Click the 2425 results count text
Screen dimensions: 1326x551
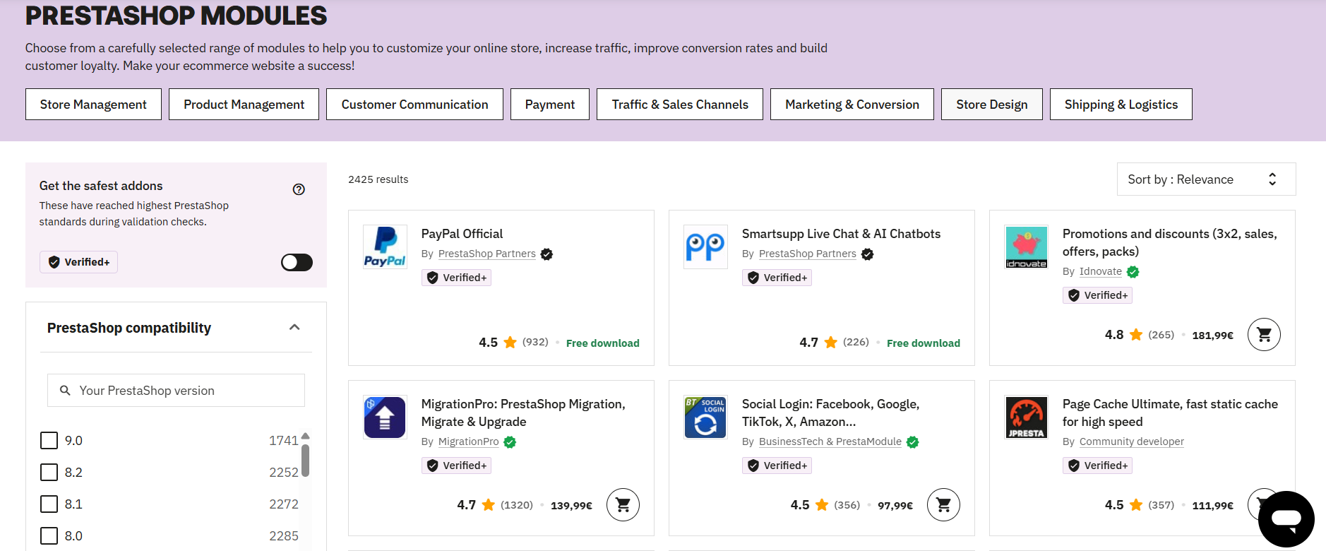coord(378,179)
